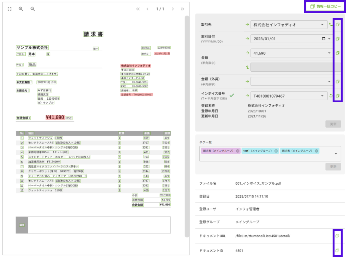Toggle fullscreen view of document viewer
This screenshot has height=257, width=346.
coord(9,9)
